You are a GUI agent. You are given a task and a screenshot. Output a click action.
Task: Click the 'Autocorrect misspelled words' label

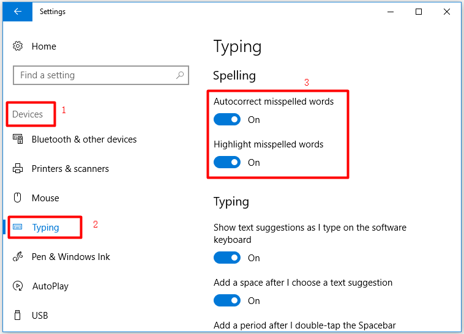point(274,102)
